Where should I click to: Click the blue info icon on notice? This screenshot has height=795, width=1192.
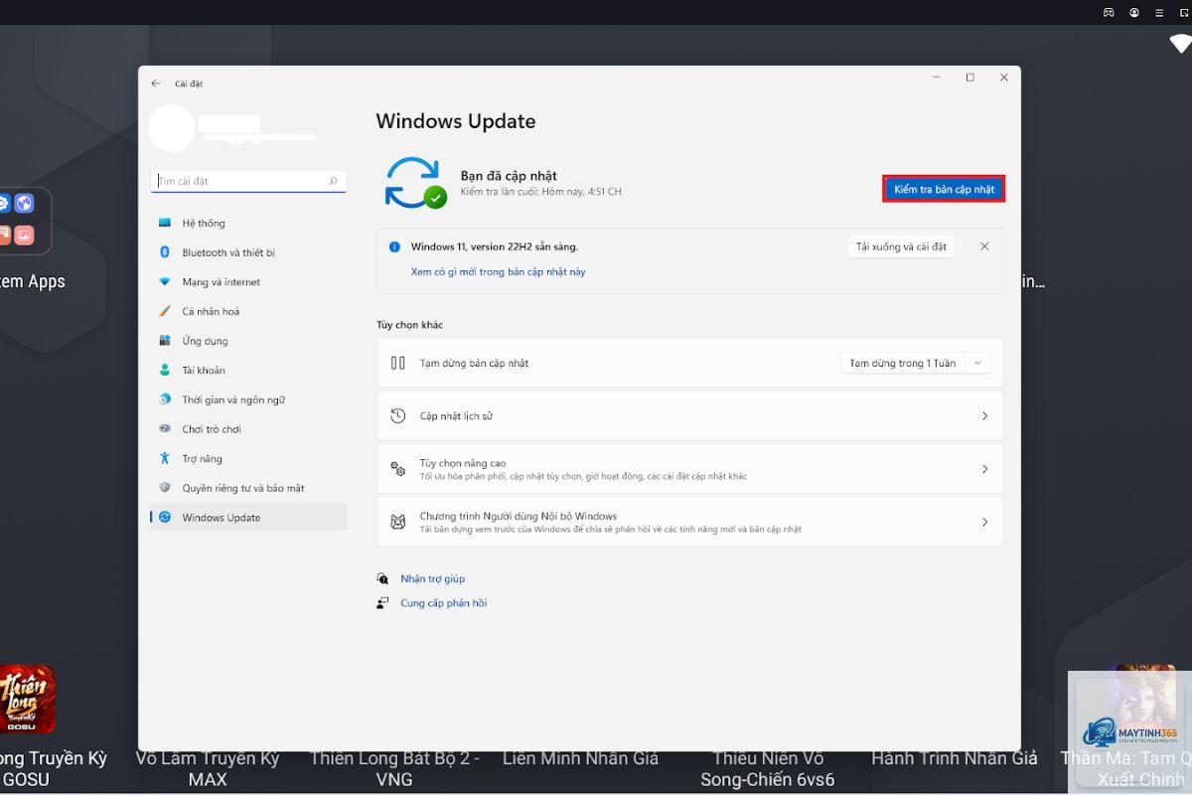[x=394, y=246]
